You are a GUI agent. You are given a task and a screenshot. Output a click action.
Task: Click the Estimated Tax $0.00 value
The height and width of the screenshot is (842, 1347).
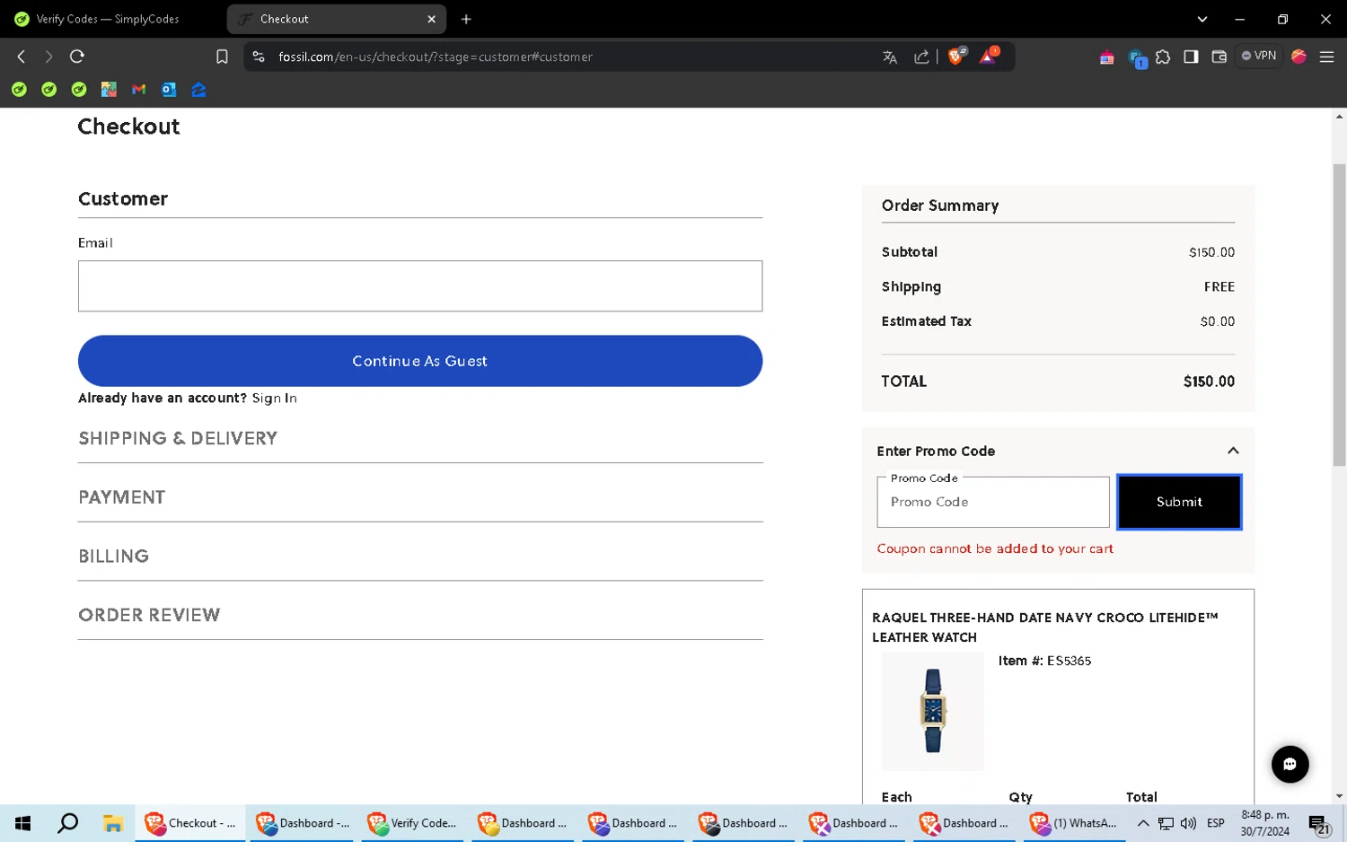point(1218,321)
